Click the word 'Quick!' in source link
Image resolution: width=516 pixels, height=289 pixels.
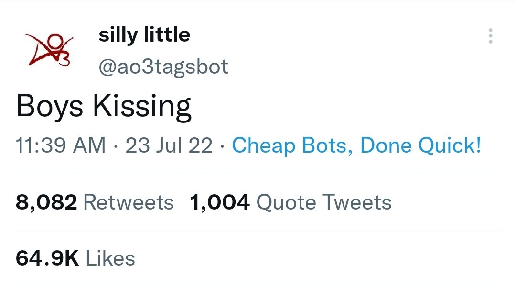(x=450, y=145)
